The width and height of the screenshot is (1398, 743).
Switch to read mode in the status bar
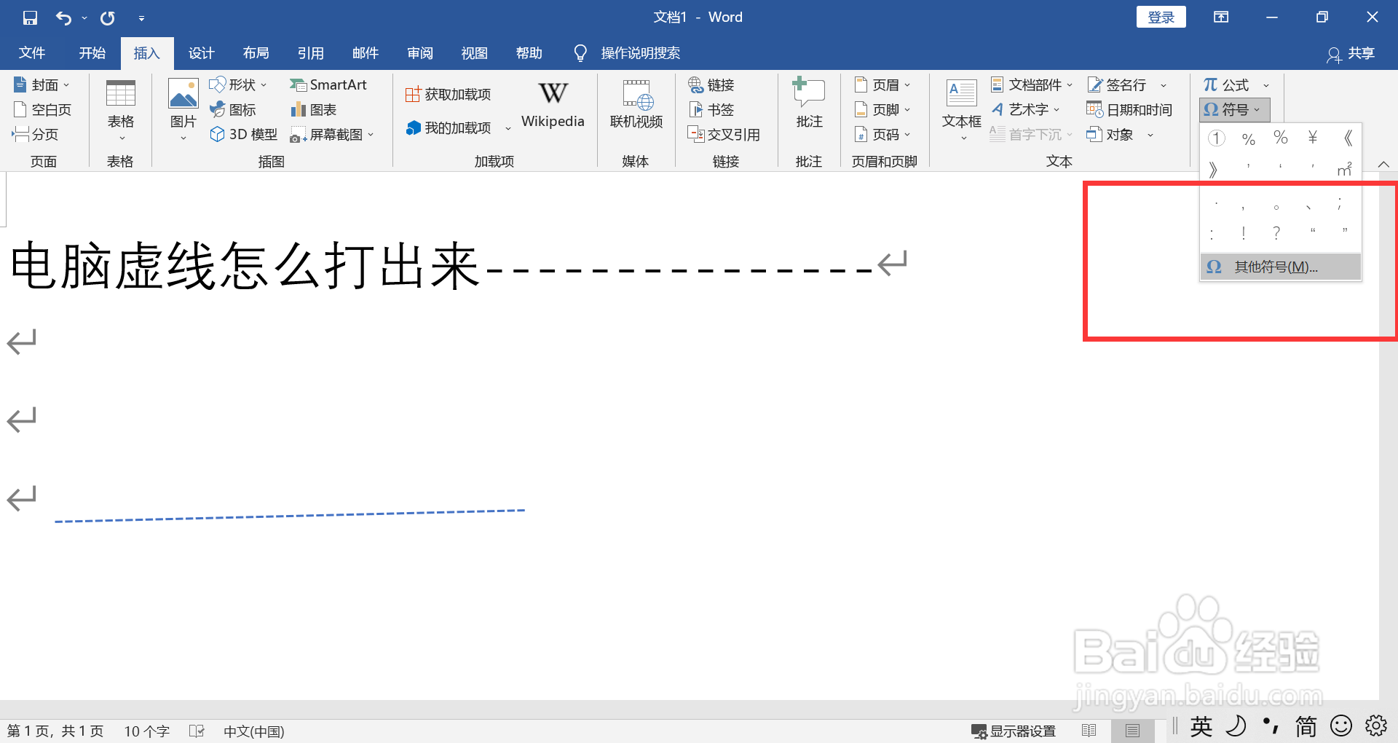pos(1089,730)
